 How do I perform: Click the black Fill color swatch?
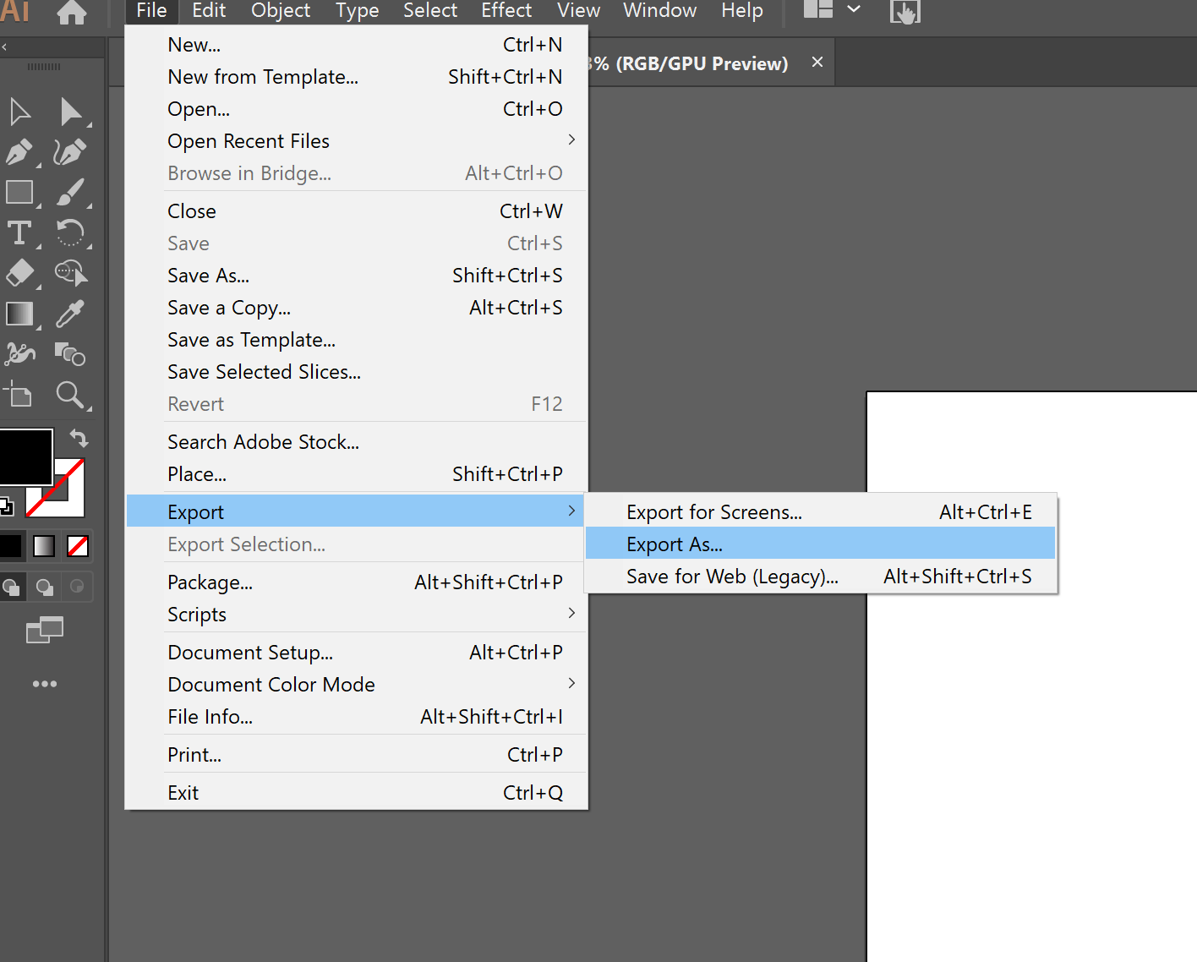[x=27, y=456]
